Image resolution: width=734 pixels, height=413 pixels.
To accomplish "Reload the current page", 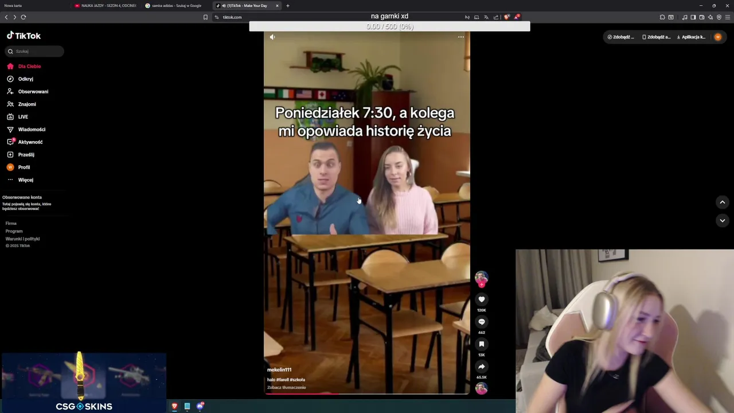I will 24,17.
